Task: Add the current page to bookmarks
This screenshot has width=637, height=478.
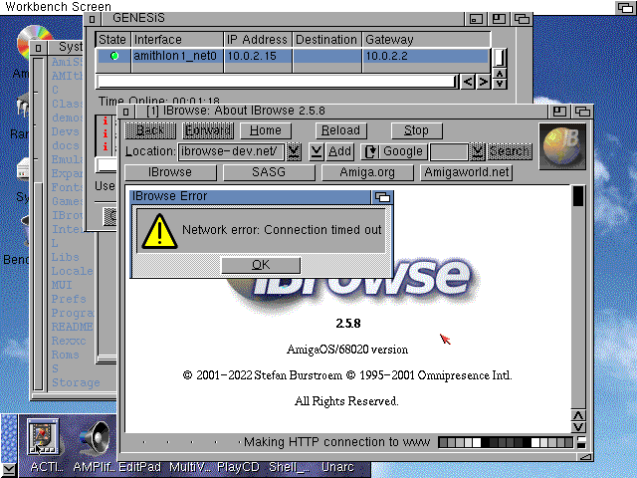Action: coord(339,151)
